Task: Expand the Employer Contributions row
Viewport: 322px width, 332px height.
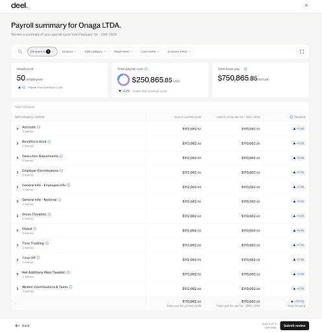Action: pos(17,172)
